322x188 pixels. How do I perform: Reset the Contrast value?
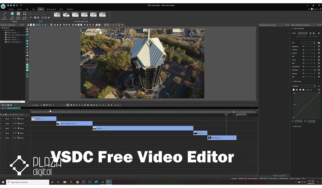pos(319,50)
